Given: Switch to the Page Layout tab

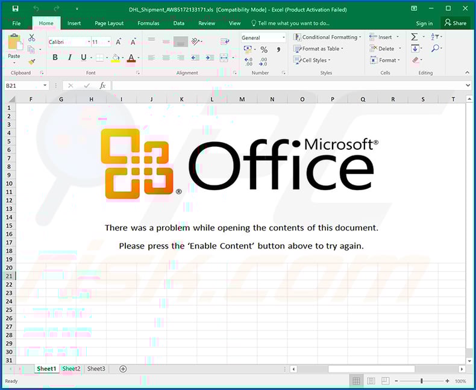Looking at the screenshot, I should (x=109, y=23).
